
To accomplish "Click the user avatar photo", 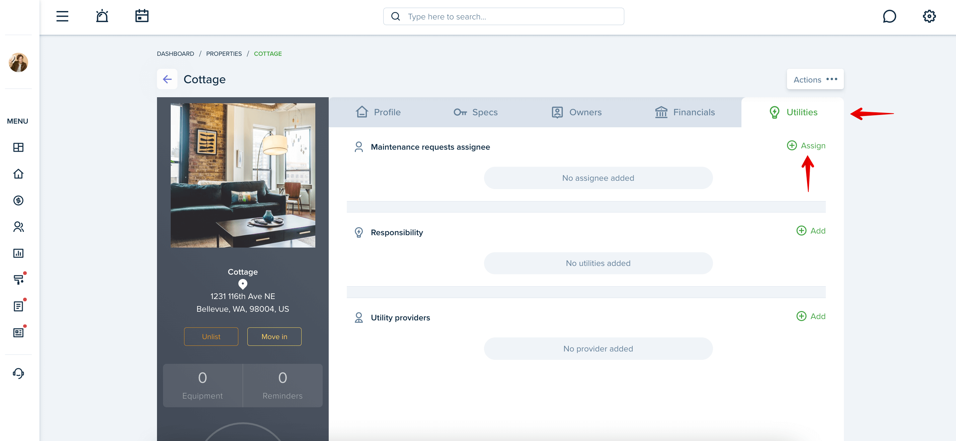I will 18,62.
